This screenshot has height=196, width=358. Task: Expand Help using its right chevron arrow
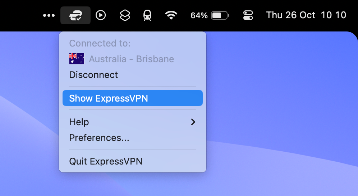click(193, 122)
